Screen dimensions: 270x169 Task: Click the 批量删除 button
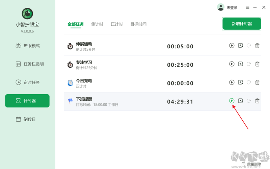pyautogui.click(x=251, y=164)
